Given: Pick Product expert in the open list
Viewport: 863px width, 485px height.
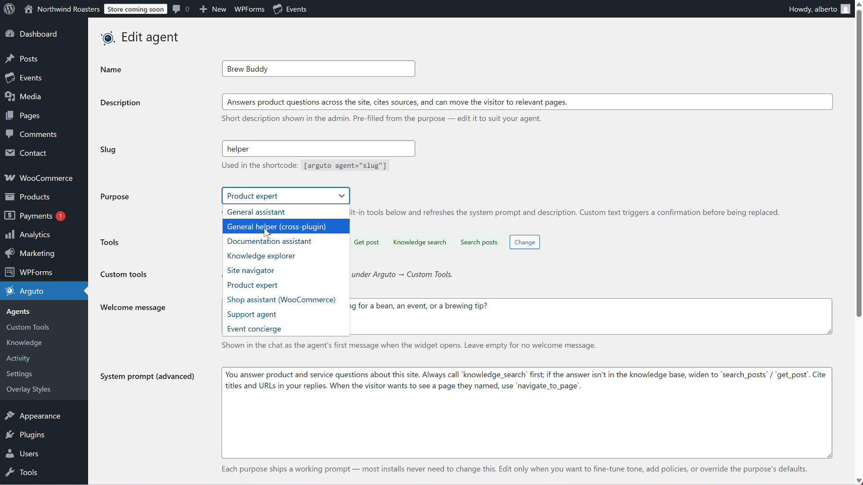Looking at the screenshot, I should coord(286,285).
